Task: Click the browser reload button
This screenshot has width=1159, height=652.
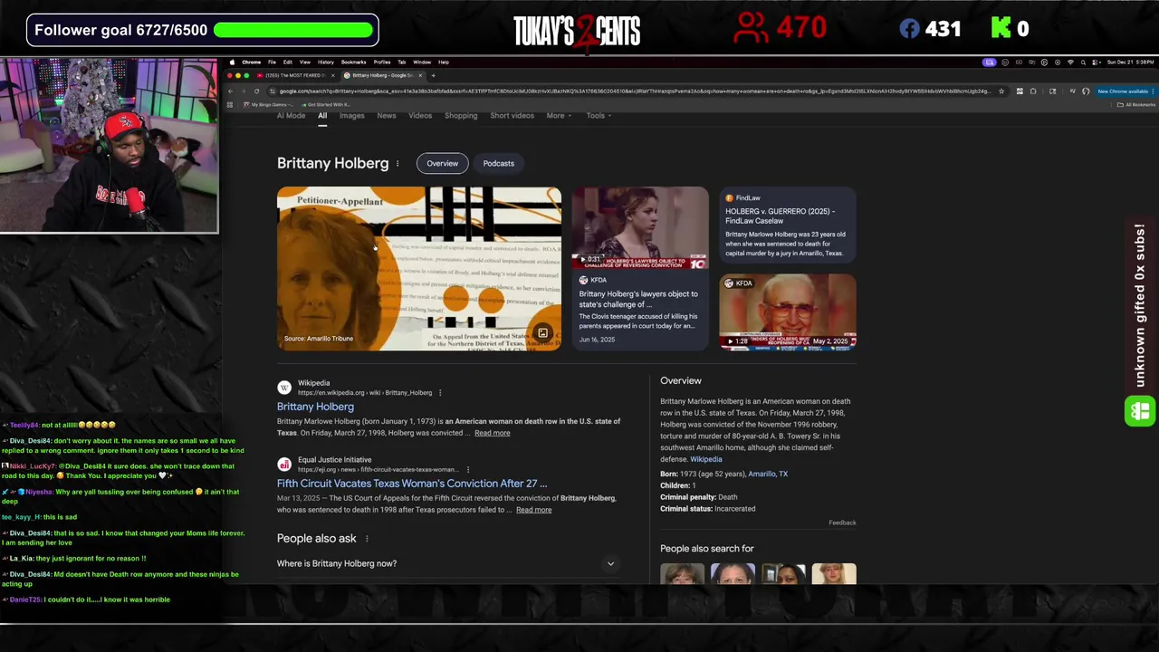Action: pos(256,91)
